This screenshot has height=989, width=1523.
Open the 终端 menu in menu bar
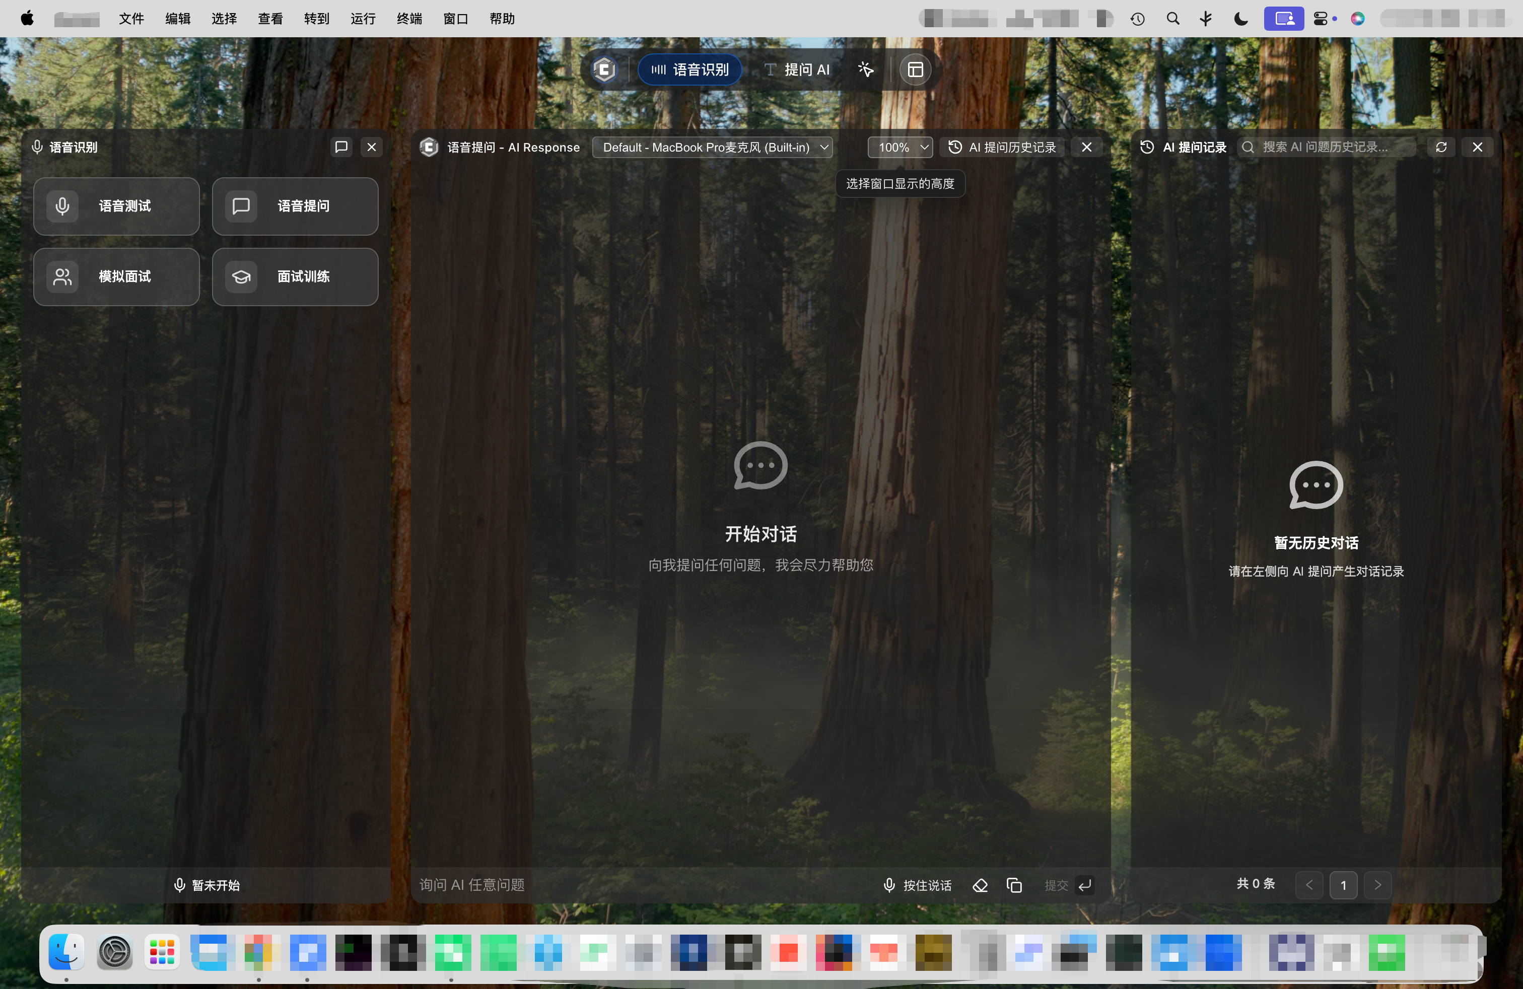[409, 19]
